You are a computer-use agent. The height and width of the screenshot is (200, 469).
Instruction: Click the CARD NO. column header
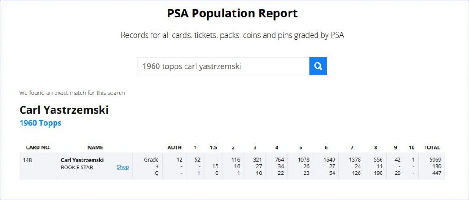tap(38, 147)
